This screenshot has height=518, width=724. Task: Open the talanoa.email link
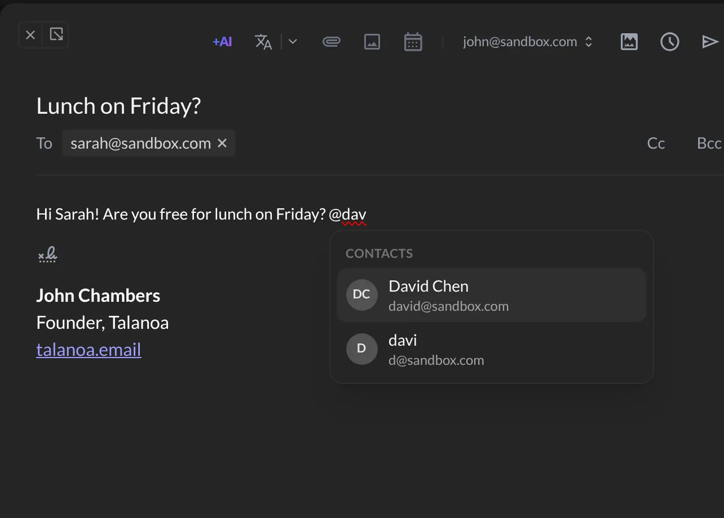pyautogui.click(x=89, y=350)
